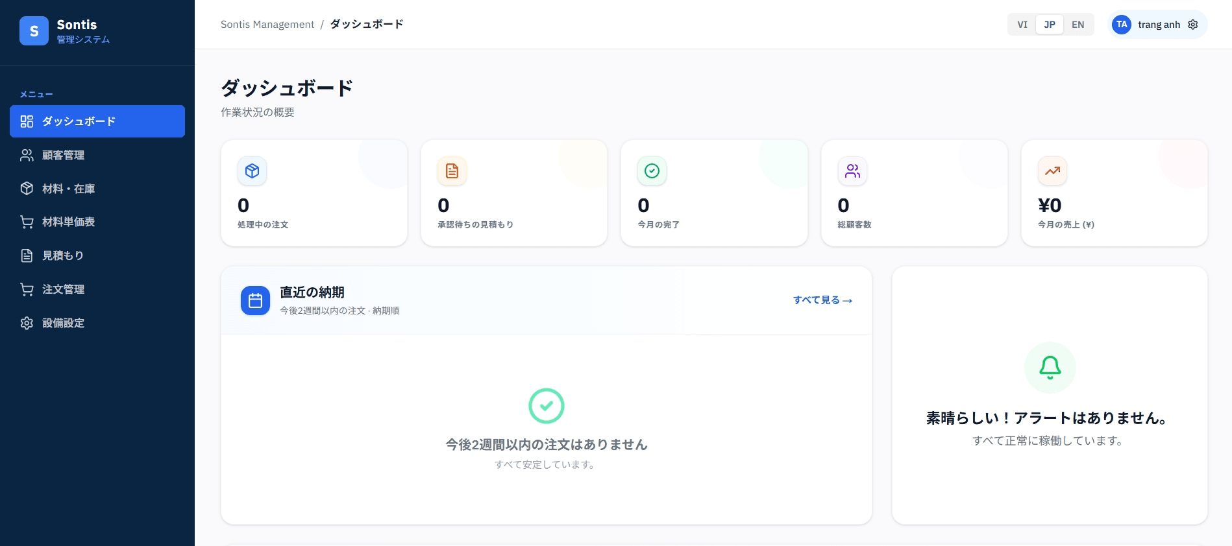The height and width of the screenshot is (546, 1232).
Task: Click the 設備設定 gear icon
Action: pos(27,323)
